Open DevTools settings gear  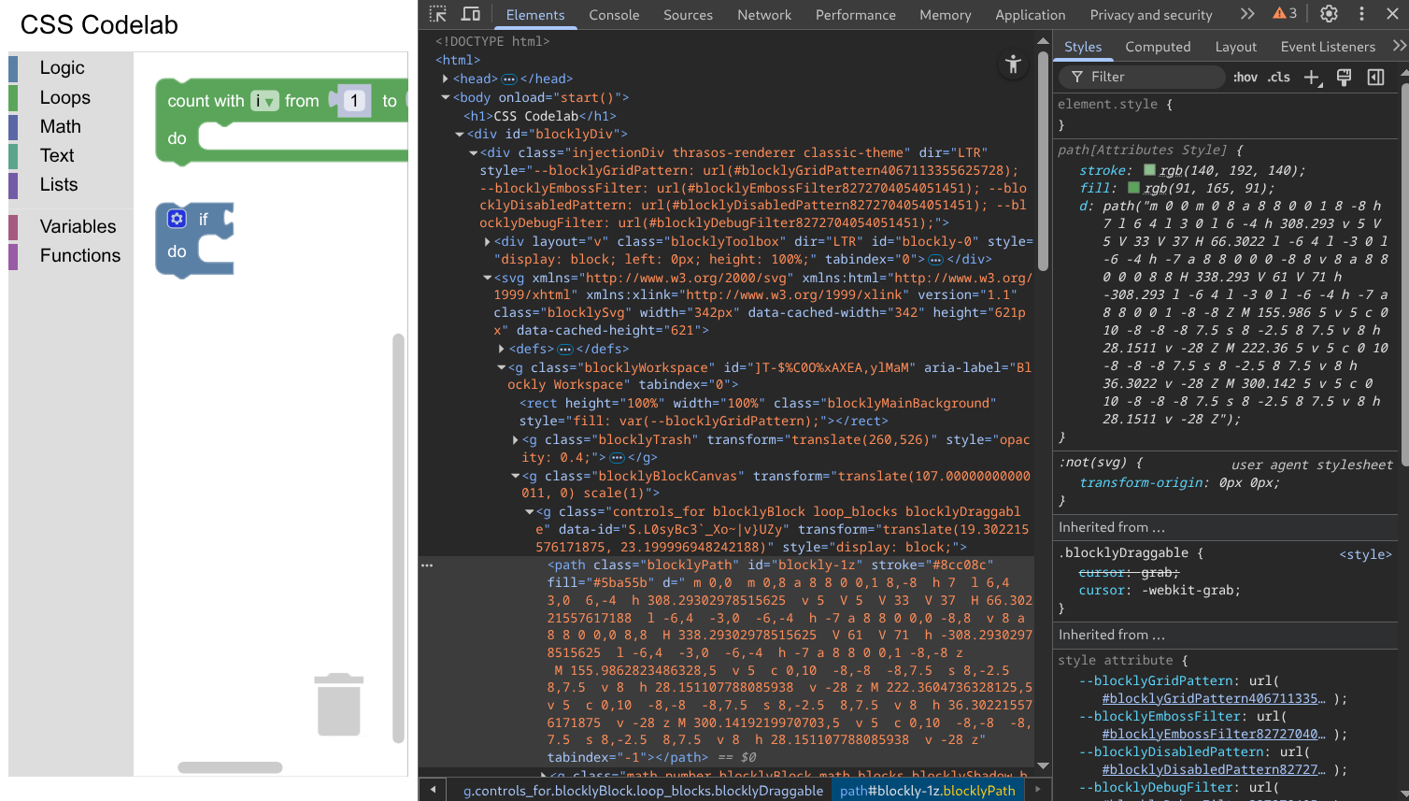click(x=1329, y=13)
